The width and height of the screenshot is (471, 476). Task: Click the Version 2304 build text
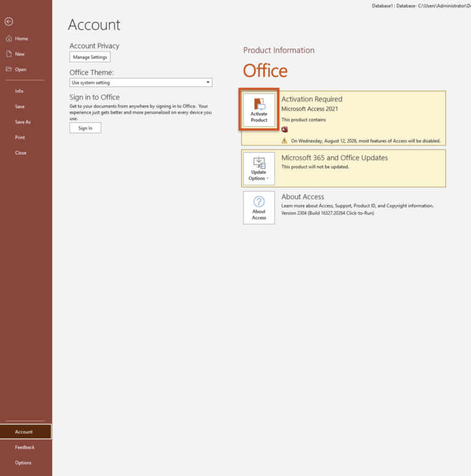(x=327, y=213)
